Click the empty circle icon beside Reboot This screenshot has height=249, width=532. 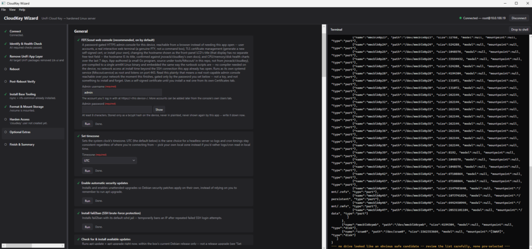(5, 69)
